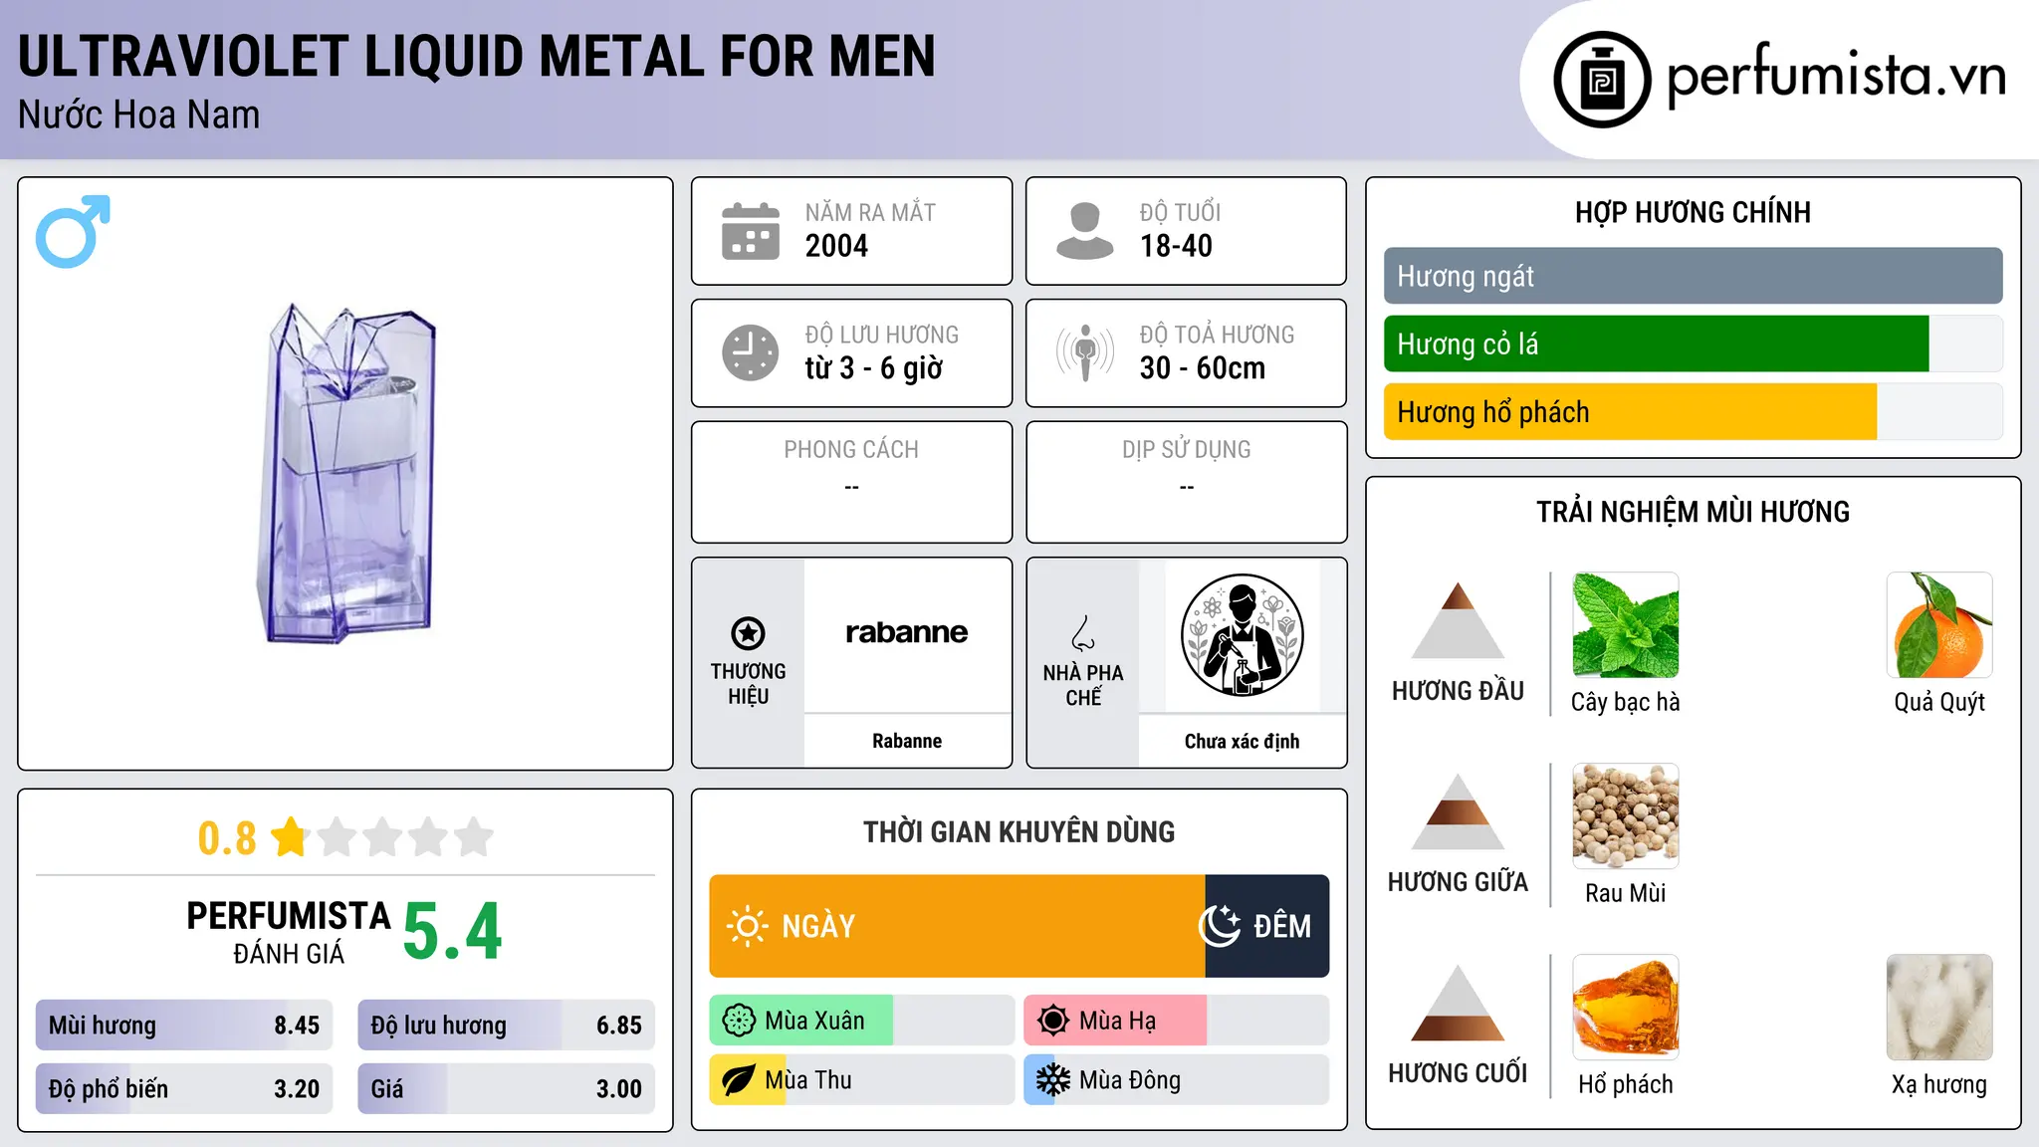Click the Hương giữa pyramid icon
2039x1147 pixels.
click(1458, 811)
